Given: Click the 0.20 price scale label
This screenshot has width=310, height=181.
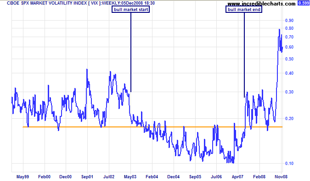Looking at the screenshot, I should coord(289,119).
